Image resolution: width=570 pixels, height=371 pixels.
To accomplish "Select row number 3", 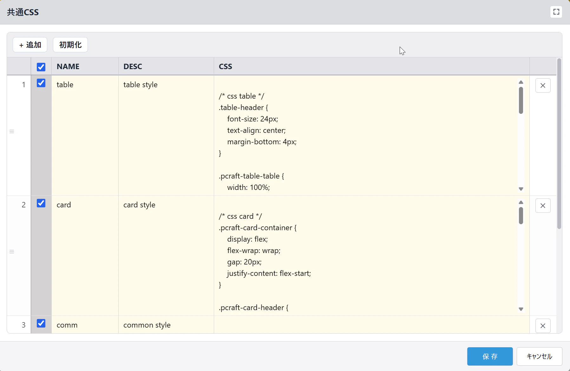I will 23,325.
